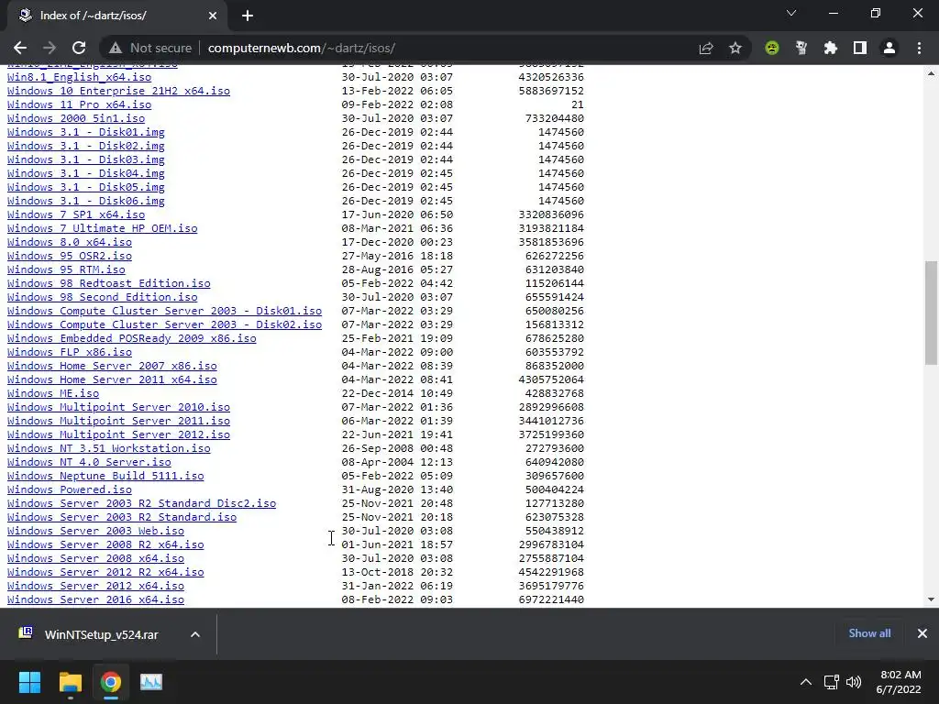
Task: Click the volume speaker icon
Action: 854,682
